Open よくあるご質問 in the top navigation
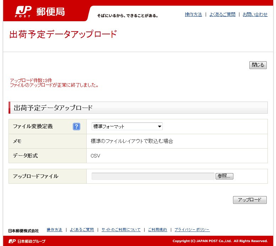The height and width of the screenshot is (246, 276). [x=222, y=15]
